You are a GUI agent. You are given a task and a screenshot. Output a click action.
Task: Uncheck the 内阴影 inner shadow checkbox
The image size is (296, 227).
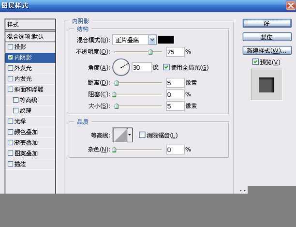pos(10,58)
